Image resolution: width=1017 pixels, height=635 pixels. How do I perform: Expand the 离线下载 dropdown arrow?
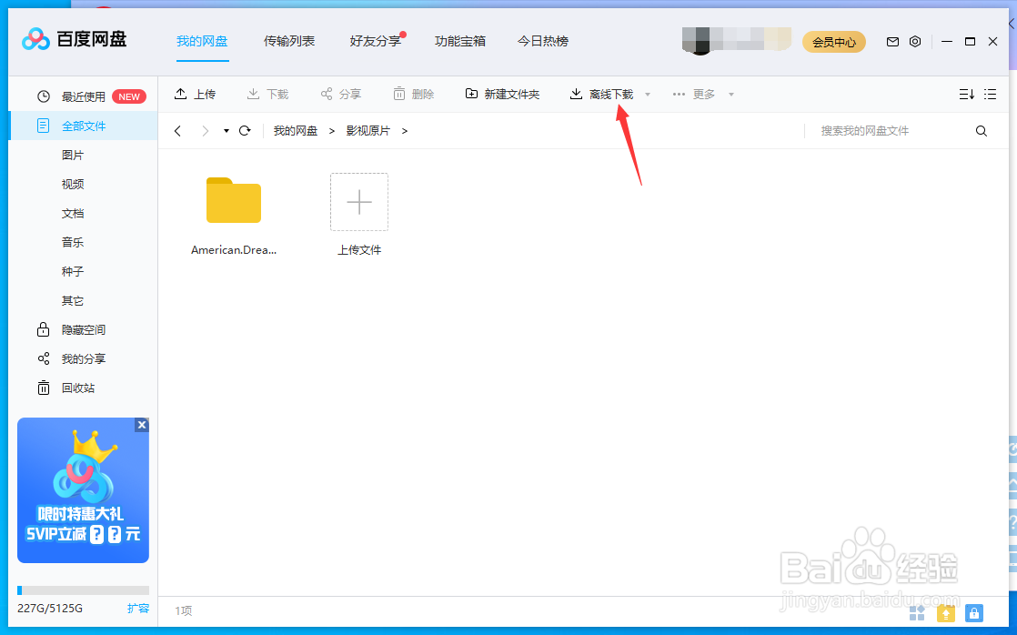click(x=647, y=94)
